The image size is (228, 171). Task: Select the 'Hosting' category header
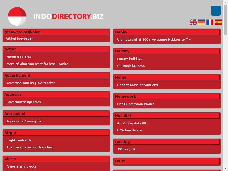point(167,142)
